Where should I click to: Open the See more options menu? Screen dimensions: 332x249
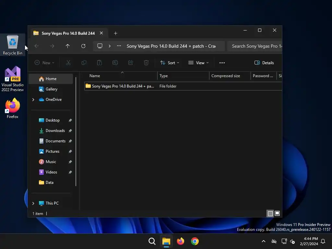pyautogui.click(x=222, y=63)
